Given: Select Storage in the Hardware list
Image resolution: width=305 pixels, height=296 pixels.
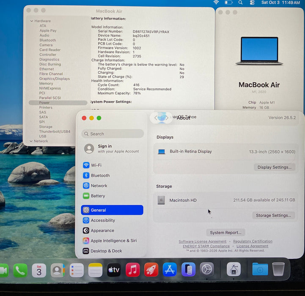Looking at the screenshot, I should coord(46,126).
